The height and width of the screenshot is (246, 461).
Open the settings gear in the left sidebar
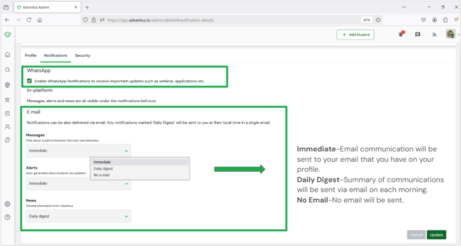pyautogui.click(x=7, y=204)
